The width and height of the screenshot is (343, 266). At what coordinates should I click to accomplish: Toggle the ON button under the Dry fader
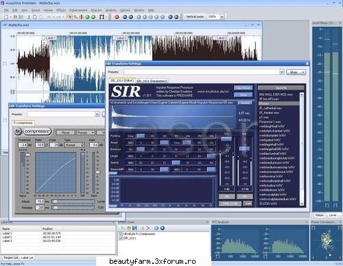pos(226,196)
